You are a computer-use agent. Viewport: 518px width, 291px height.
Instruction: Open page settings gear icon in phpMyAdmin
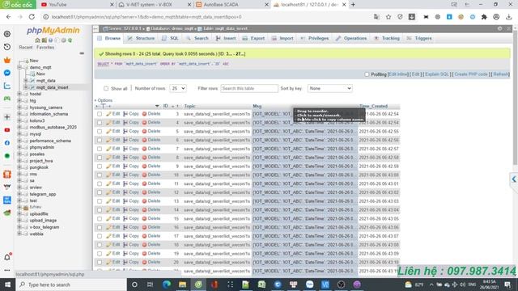point(499,29)
